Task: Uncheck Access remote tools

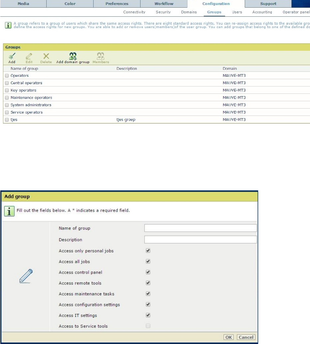Action: [x=148, y=283]
